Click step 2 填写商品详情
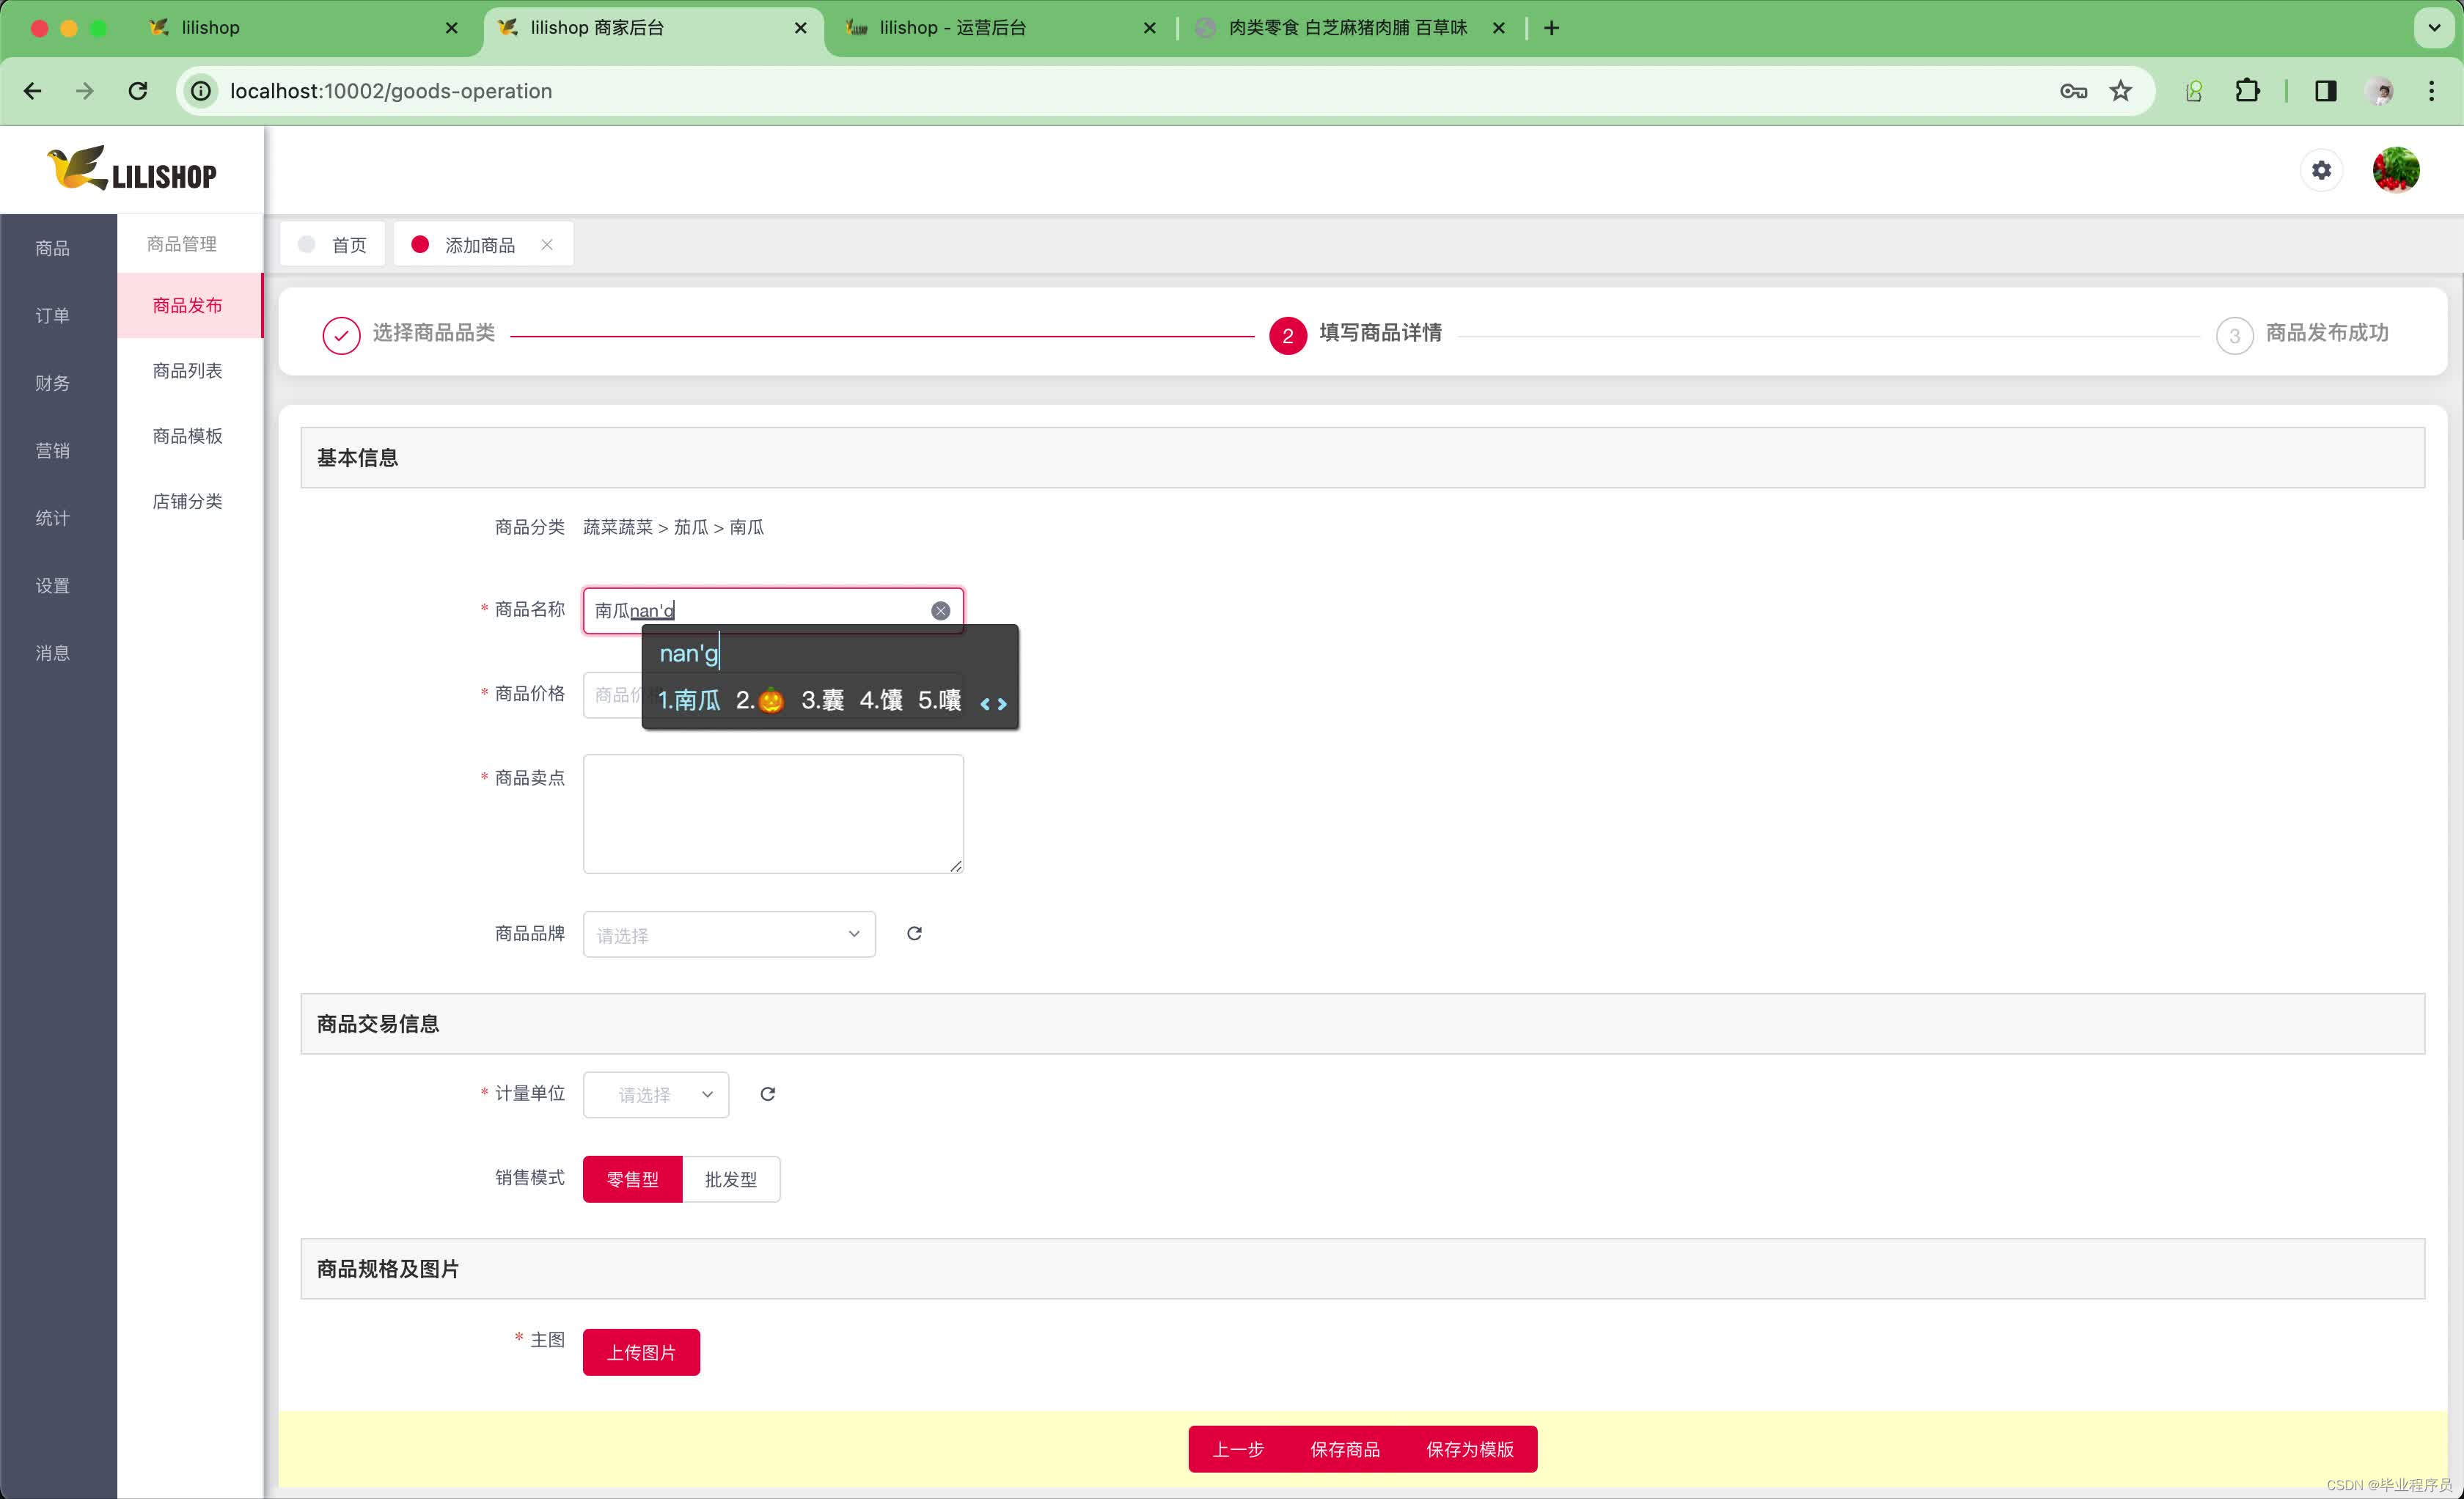The height and width of the screenshot is (1499, 2464). pyautogui.click(x=1355, y=335)
